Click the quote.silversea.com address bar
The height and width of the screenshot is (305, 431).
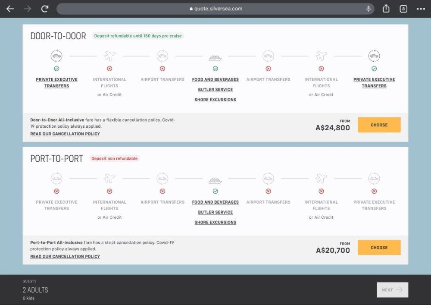pyautogui.click(x=215, y=9)
